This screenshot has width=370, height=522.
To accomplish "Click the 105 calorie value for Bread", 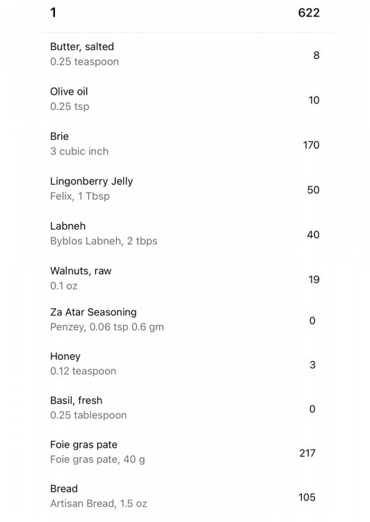I will click(307, 497).
